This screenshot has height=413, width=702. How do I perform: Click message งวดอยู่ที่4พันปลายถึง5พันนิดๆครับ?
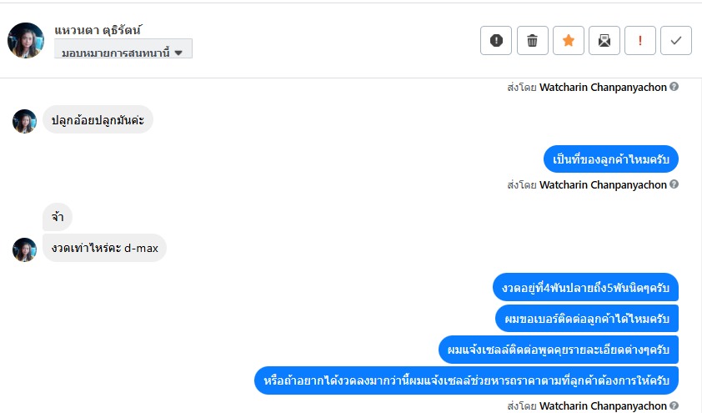tap(584, 288)
